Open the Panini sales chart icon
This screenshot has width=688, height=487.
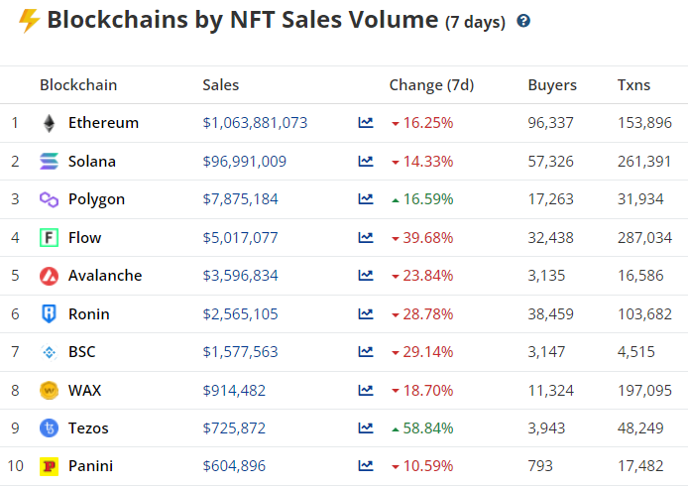(366, 466)
